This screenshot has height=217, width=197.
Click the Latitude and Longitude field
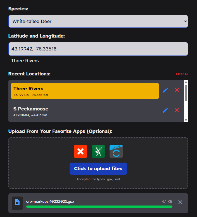[x=98, y=49]
